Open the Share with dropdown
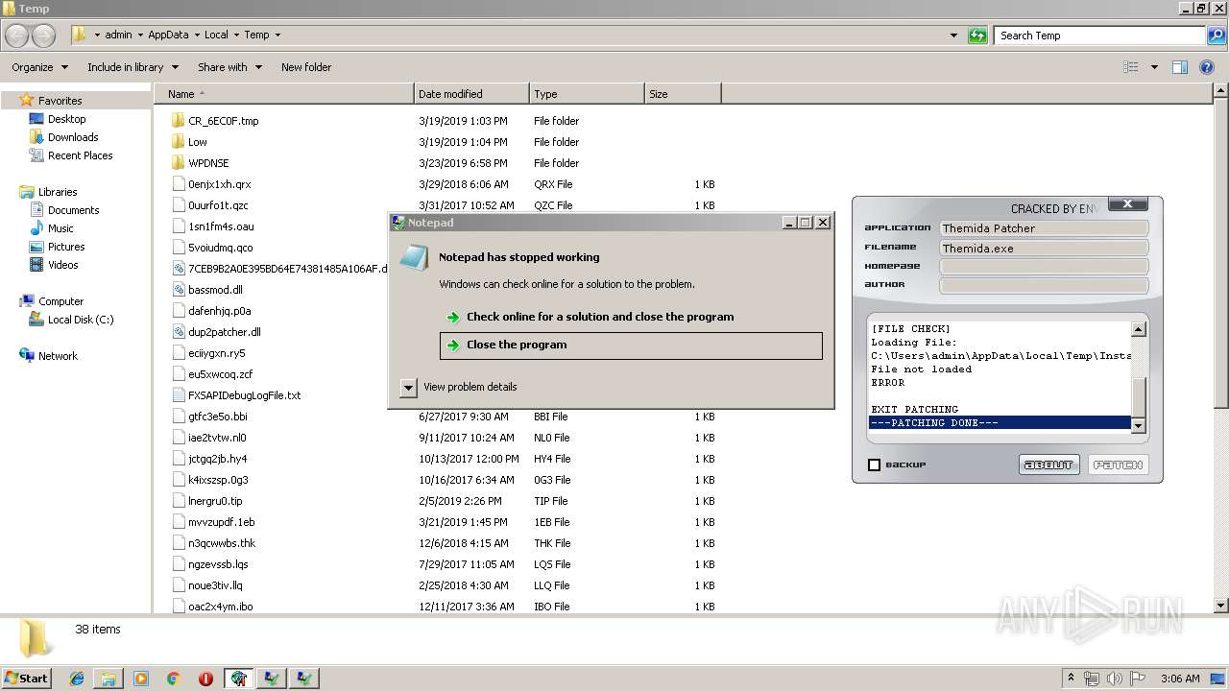This screenshot has width=1229, height=691. point(230,67)
